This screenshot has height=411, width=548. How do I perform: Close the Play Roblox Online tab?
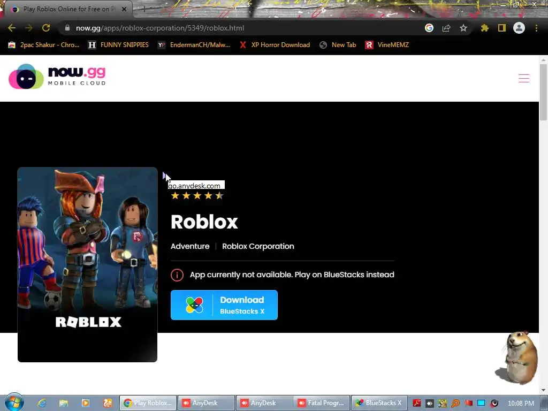[x=124, y=10]
